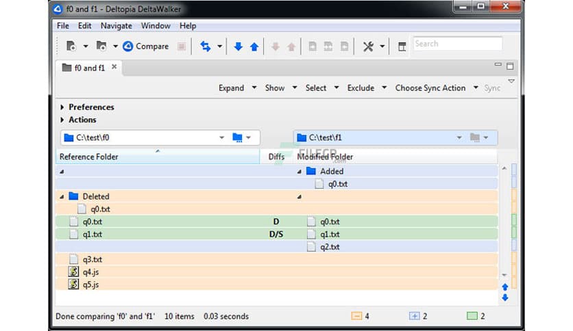Select the Deleted folder row
Viewport: 573px width, 331px height.
(277, 196)
